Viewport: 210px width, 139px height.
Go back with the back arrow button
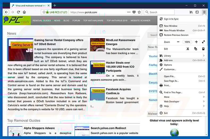point(6,12)
